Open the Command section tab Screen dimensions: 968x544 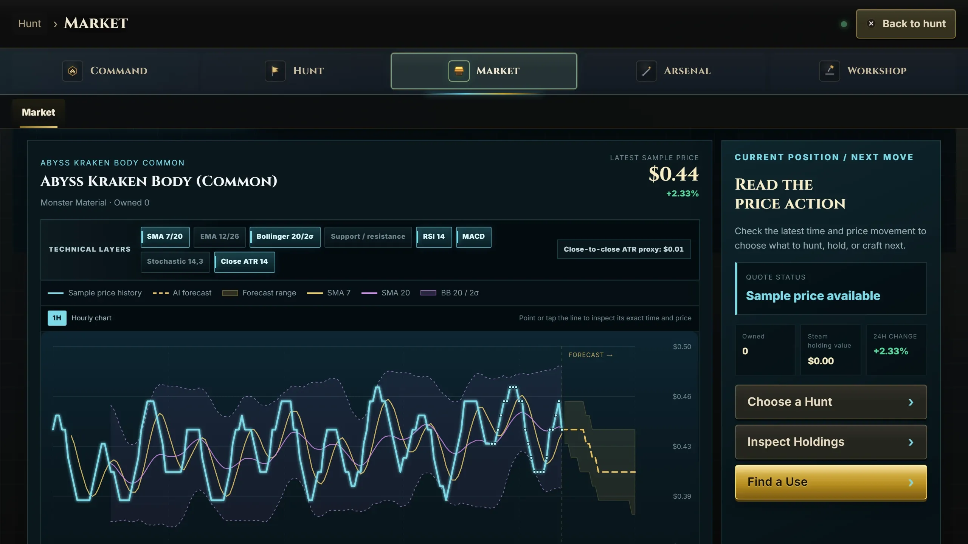(105, 71)
